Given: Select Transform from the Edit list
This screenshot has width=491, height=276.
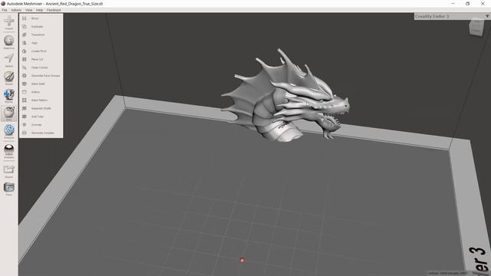Looking at the screenshot, I should tap(38, 34).
